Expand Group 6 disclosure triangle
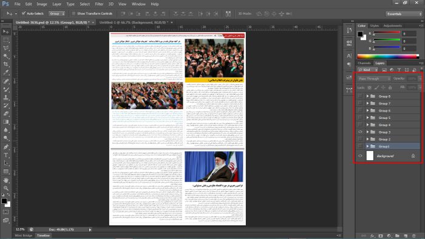 tap(367, 110)
